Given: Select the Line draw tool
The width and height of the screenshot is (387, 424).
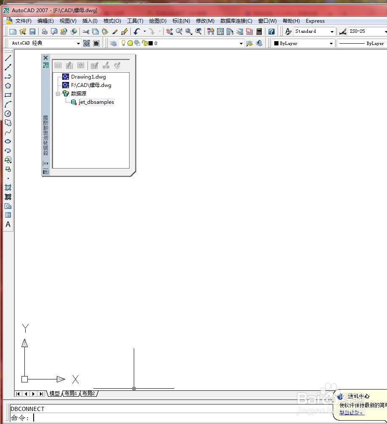Looking at the screenshot, I should (x=8, y=58).
